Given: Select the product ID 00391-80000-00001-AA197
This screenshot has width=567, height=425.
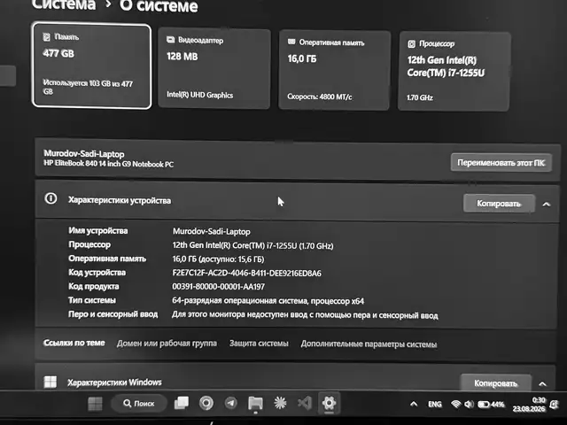Looking at the screenshot, I should tap(219, 287).
